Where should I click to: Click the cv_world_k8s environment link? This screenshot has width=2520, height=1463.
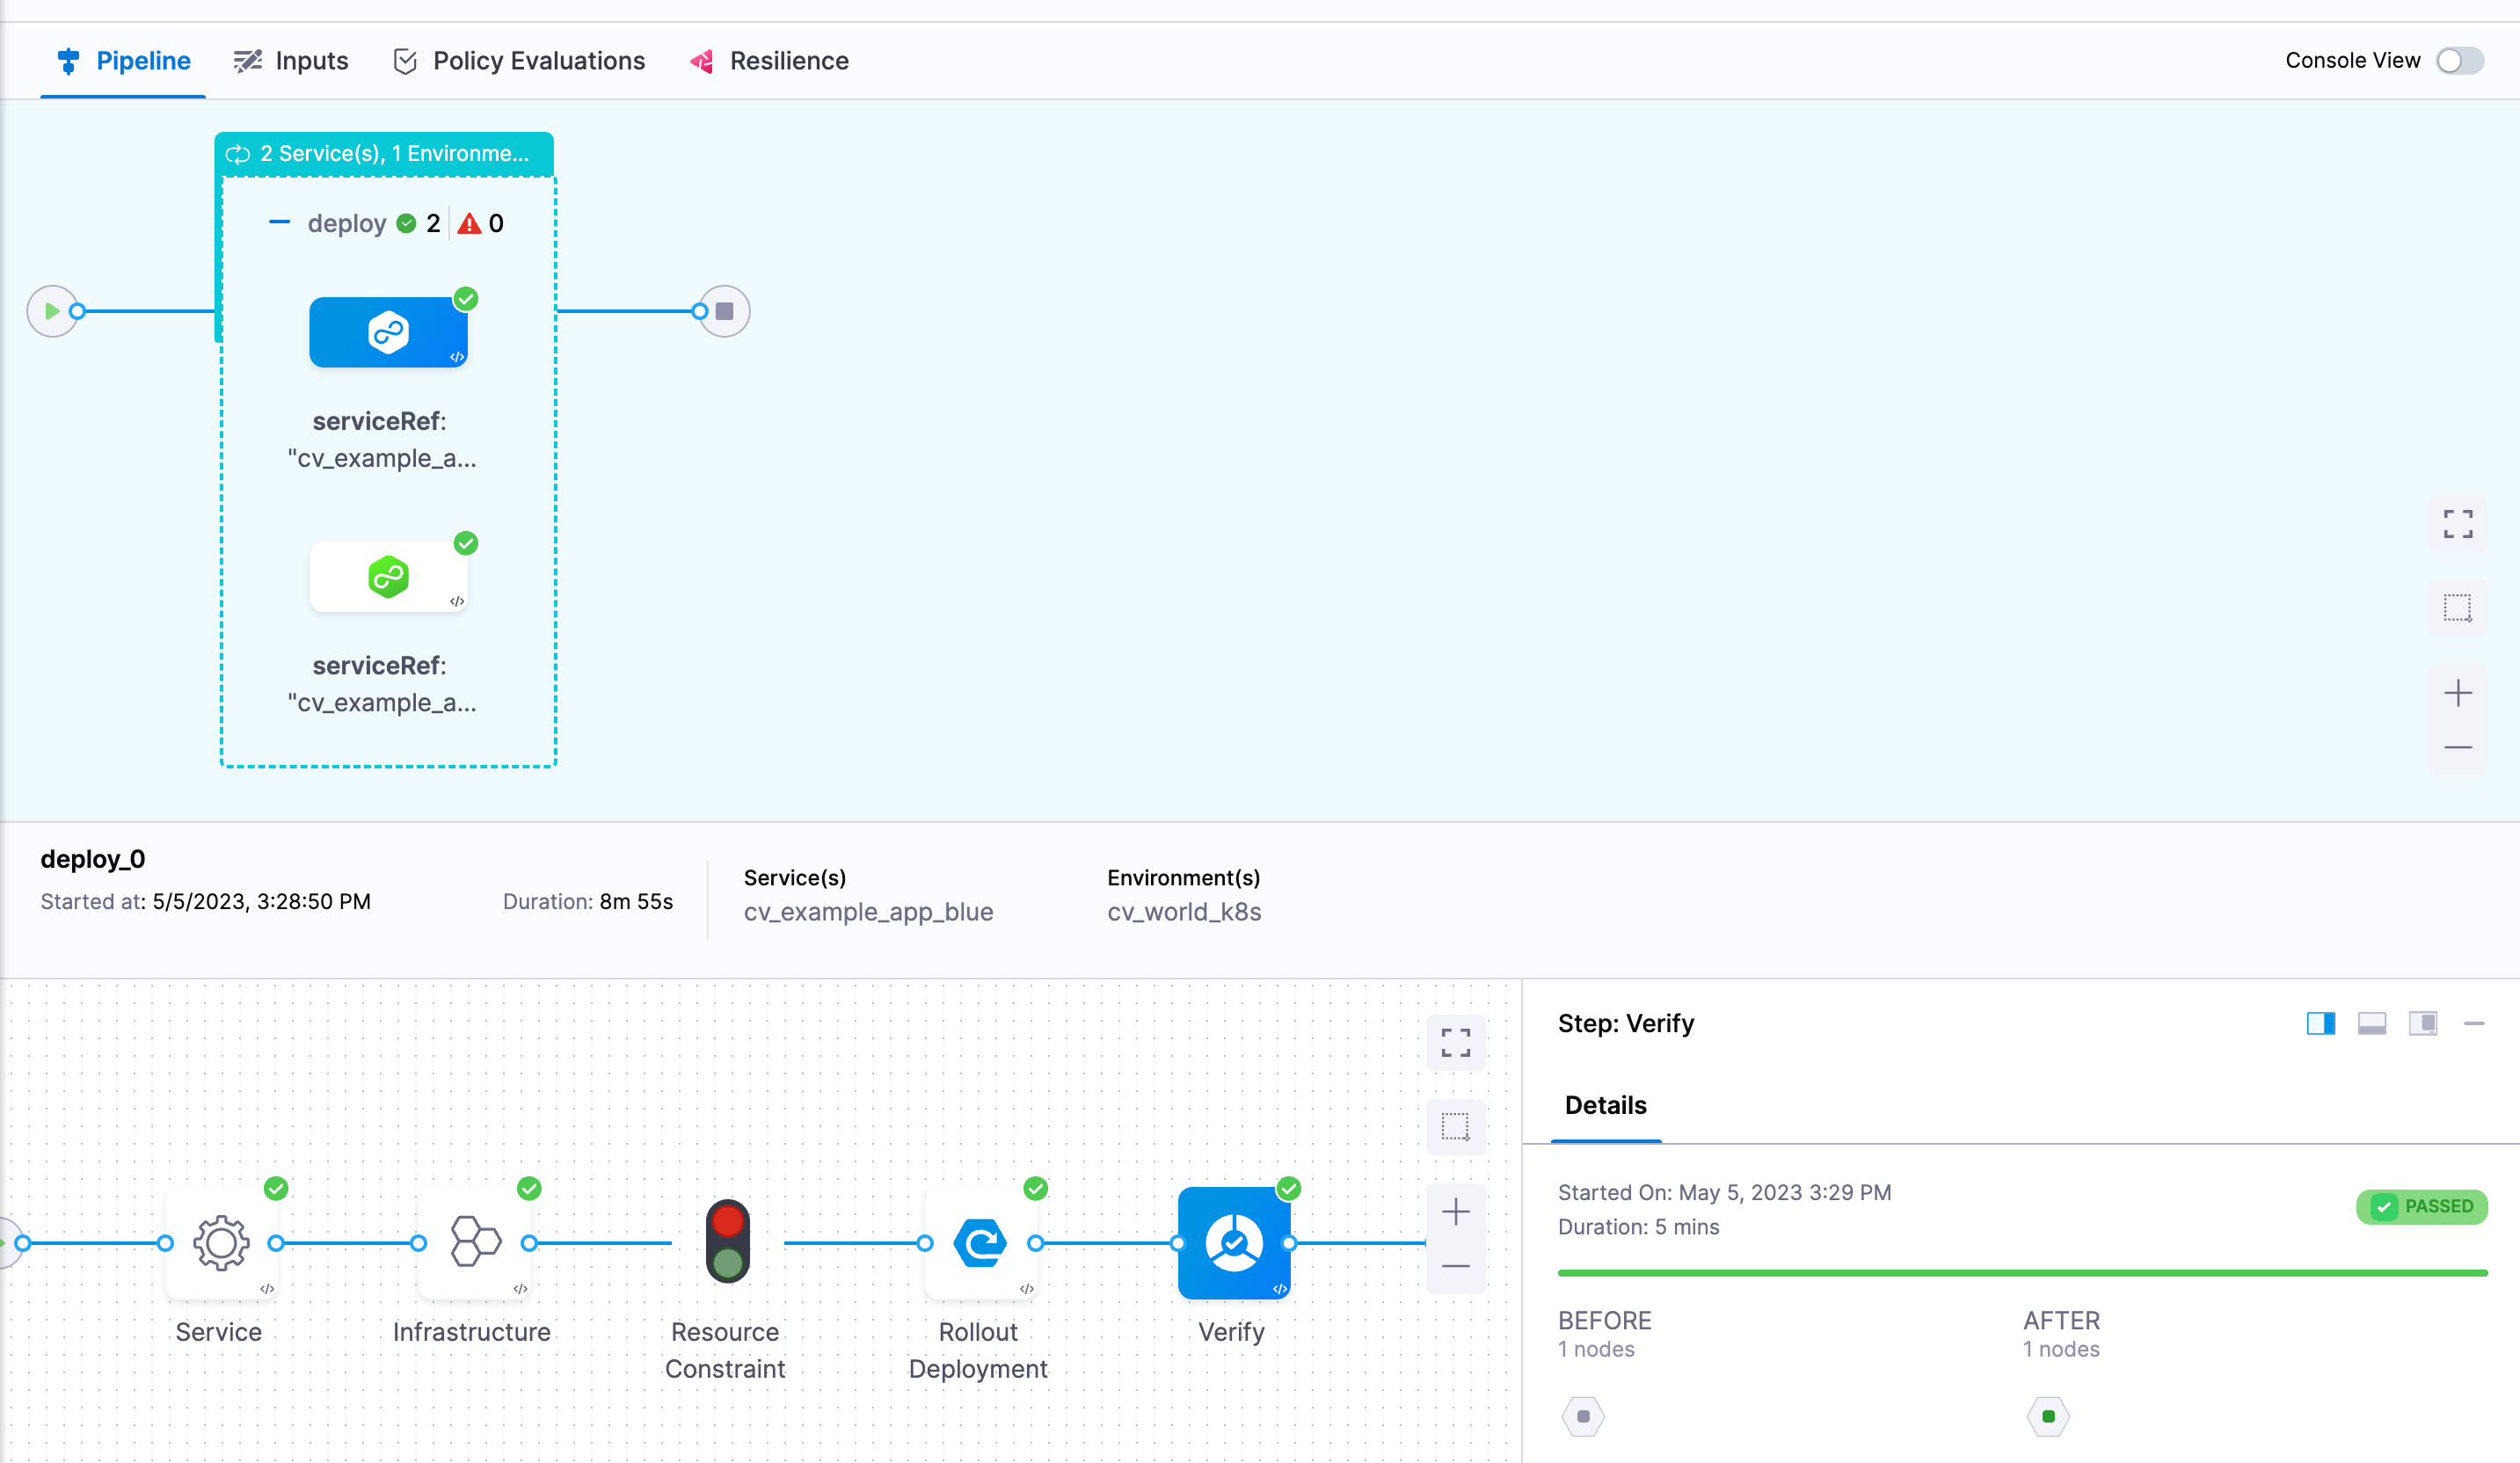click(x=1183, y=912)
